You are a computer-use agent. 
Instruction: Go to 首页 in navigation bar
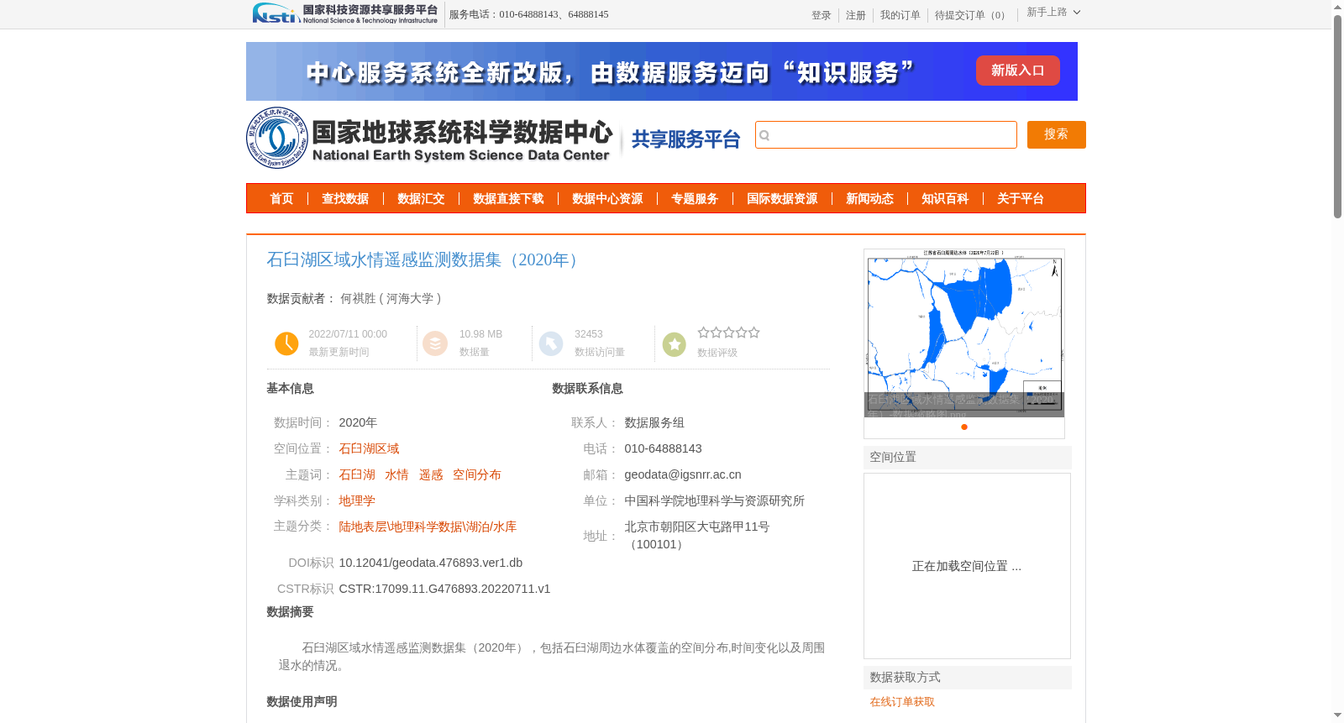coord(281,199)
